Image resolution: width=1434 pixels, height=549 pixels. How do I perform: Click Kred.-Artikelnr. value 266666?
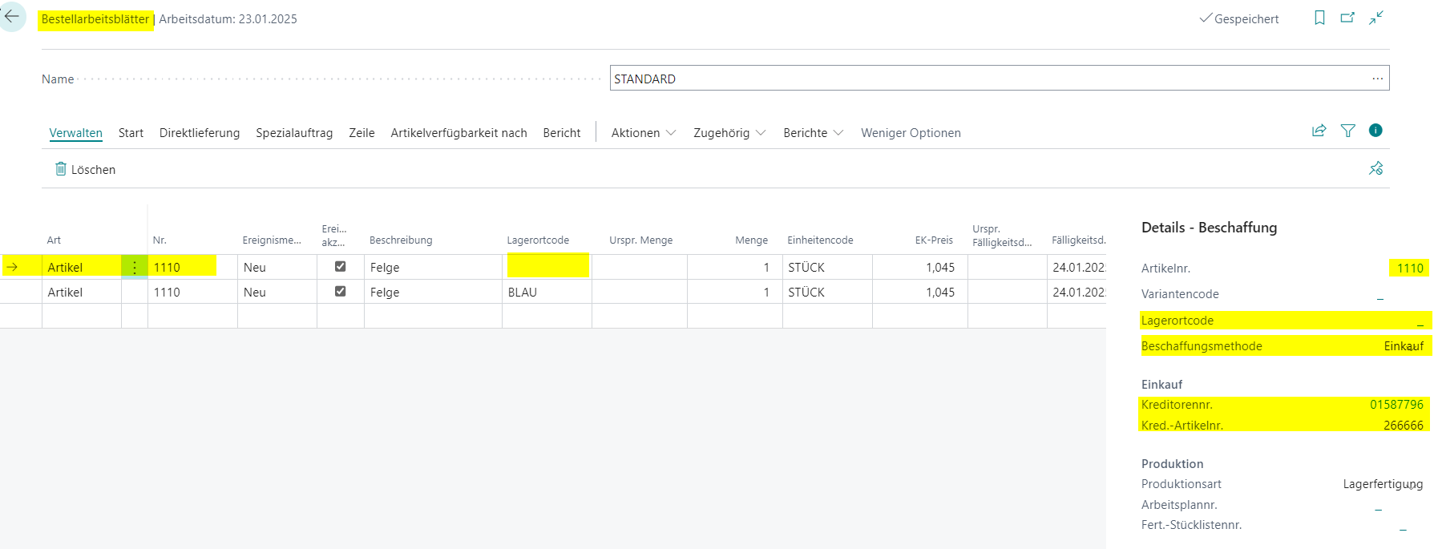click(x=1404, y=426)
